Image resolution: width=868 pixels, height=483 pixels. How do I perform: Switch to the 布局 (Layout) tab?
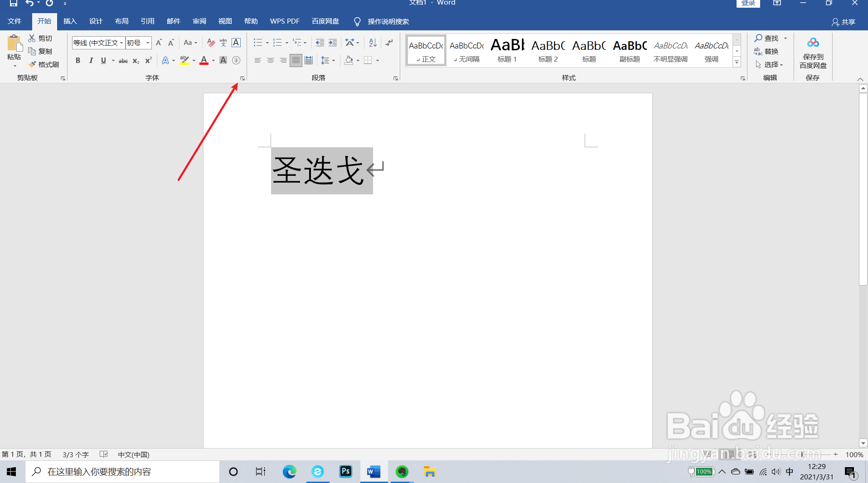coord(122,21)
